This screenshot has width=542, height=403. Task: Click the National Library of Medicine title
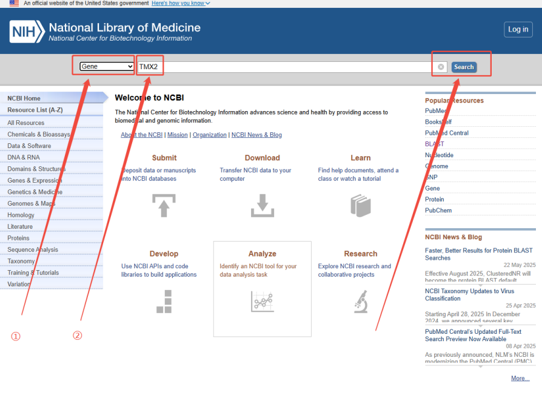[x=125, y=27]
